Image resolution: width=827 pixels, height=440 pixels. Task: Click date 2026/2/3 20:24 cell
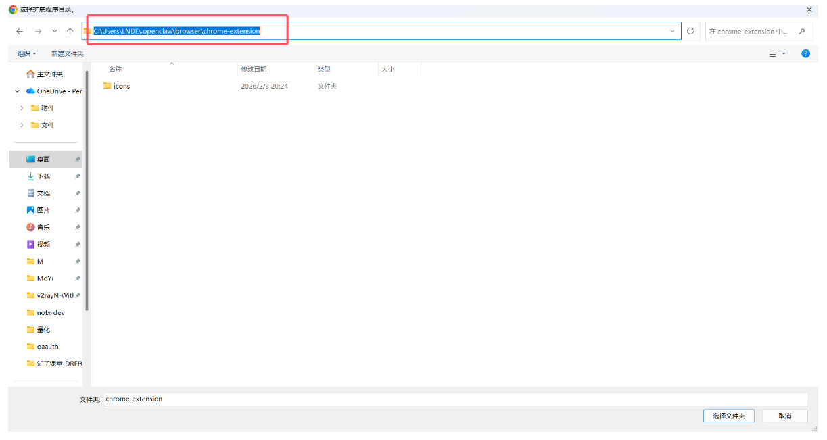coord(264,86)
